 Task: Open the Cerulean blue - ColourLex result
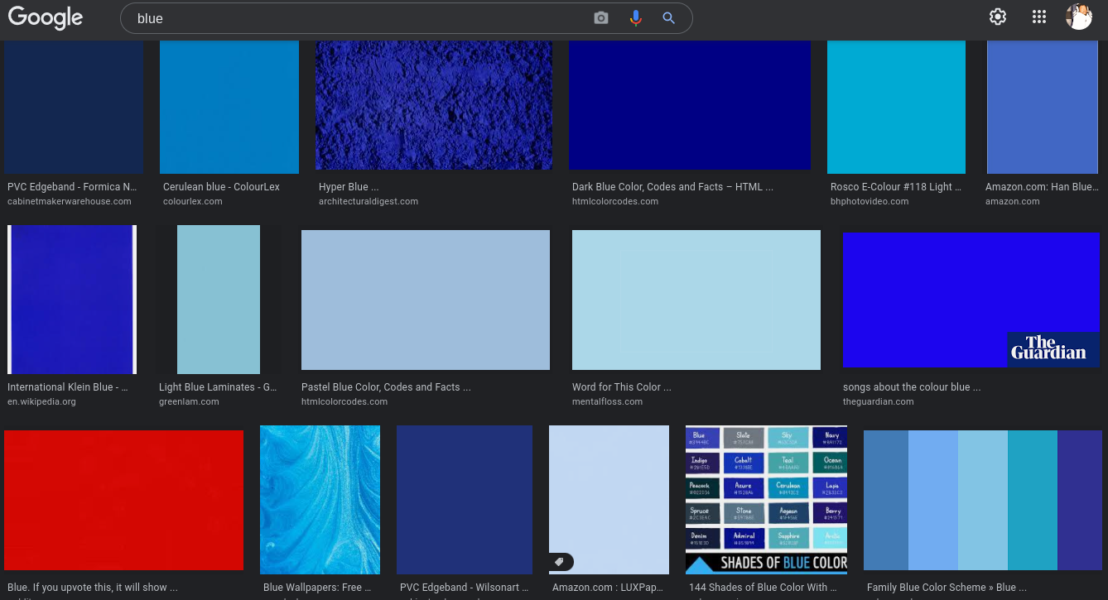point(221,187)
